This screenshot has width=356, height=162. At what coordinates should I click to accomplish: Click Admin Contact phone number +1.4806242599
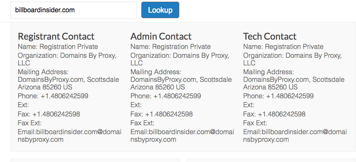[x=177, y=96]
